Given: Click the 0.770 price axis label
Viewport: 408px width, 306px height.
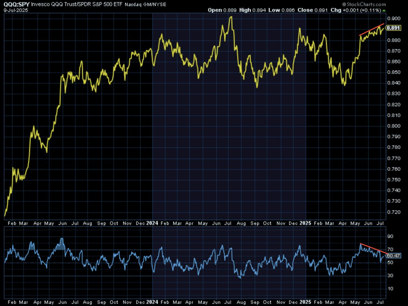Looking at the screenshot, I should coord(394,158).
